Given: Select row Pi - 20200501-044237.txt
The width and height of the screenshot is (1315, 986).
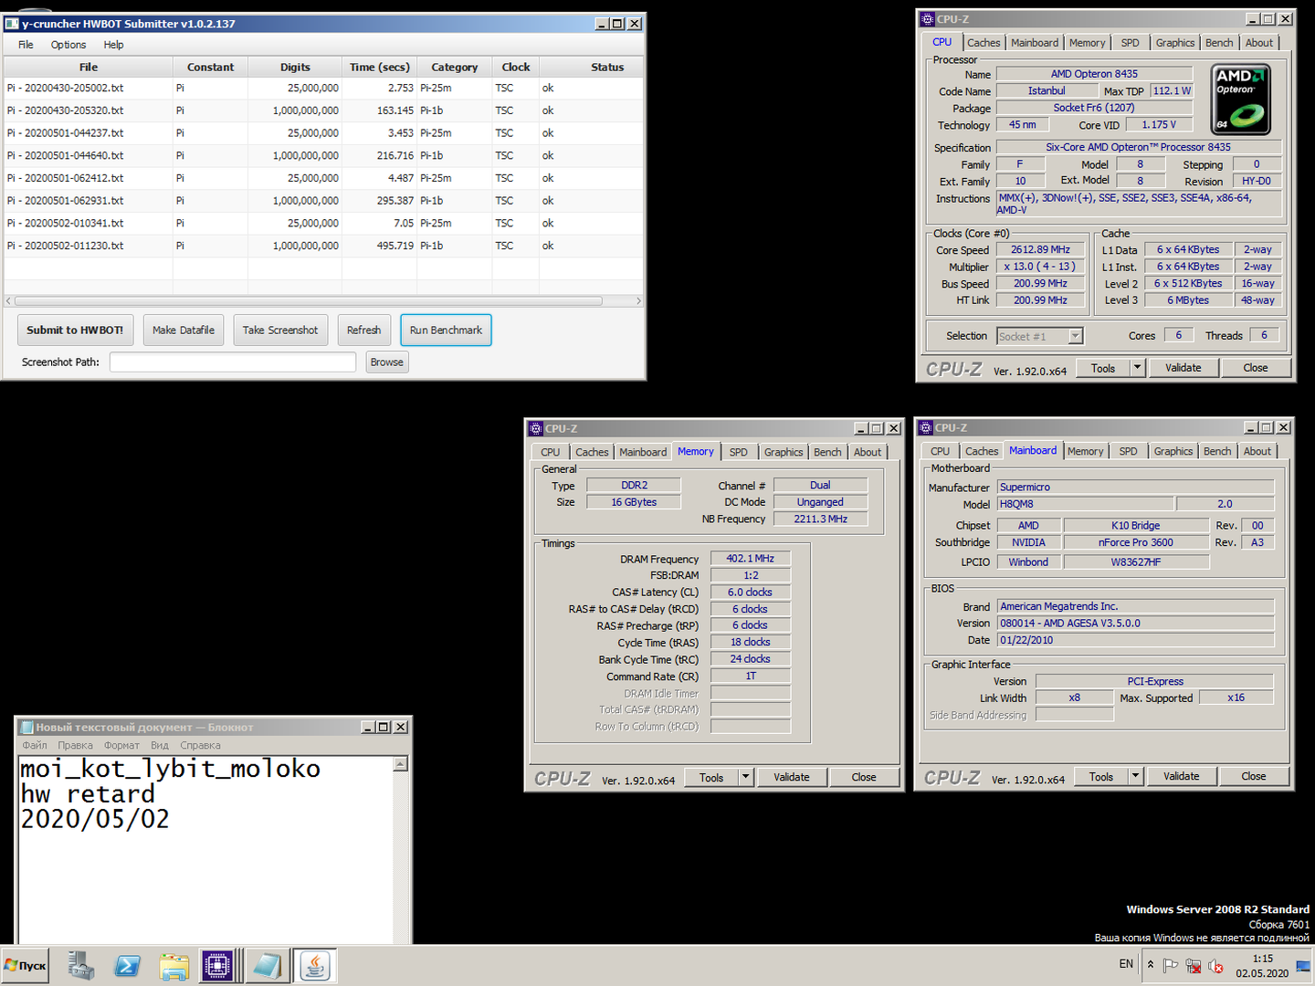Looking at the screenshot, I should (323, 133).
